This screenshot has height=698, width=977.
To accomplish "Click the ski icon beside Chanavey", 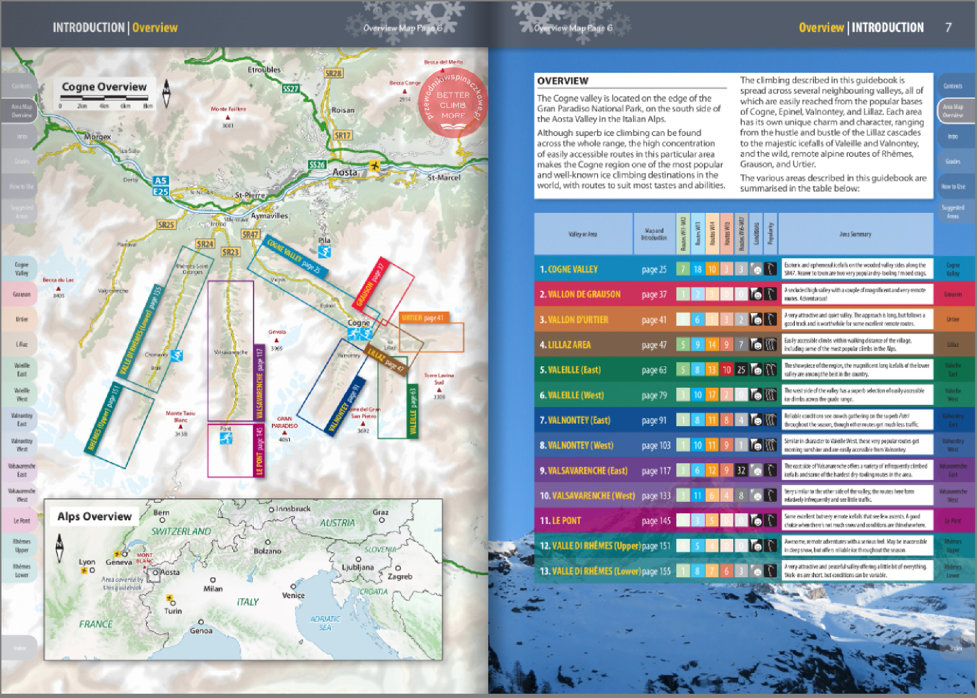I will click(177, 355).
